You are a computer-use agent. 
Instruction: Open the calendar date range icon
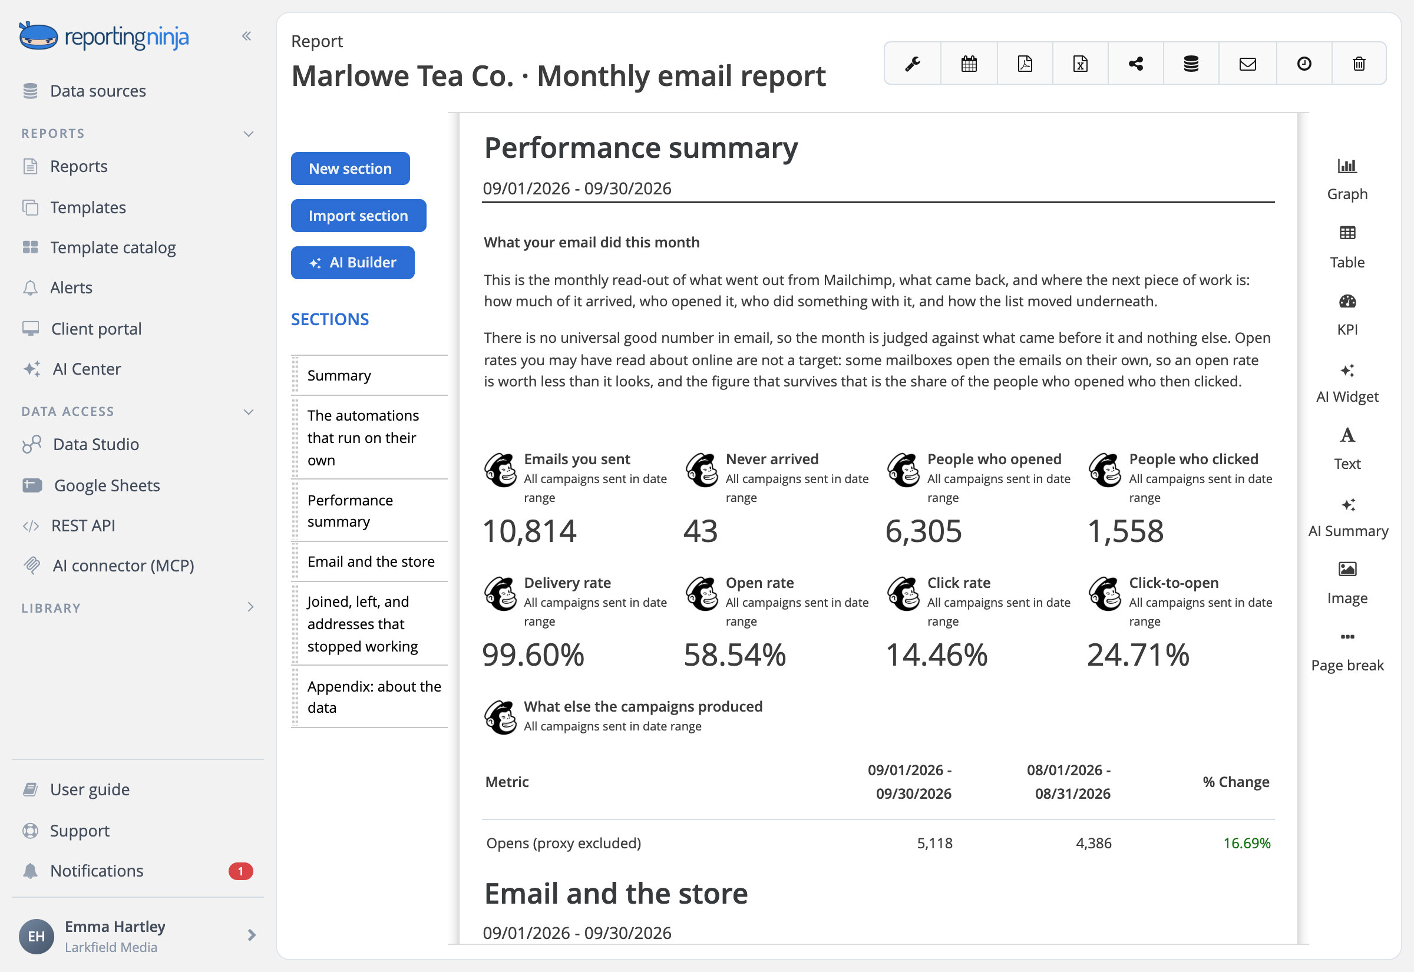point(969,64)
